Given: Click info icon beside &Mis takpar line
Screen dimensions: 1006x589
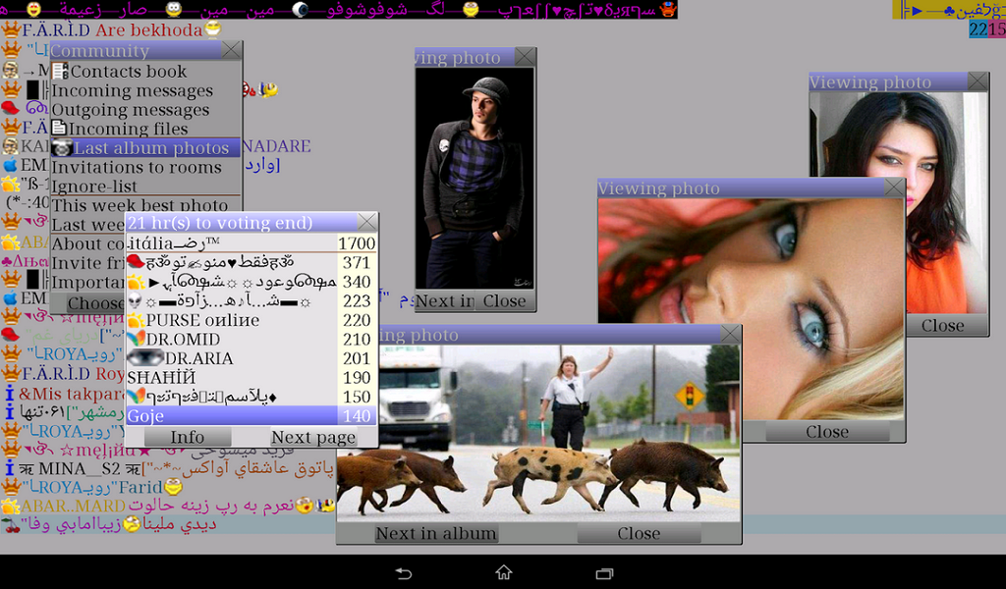Looking at the screenshot, I should click(9, 393).
